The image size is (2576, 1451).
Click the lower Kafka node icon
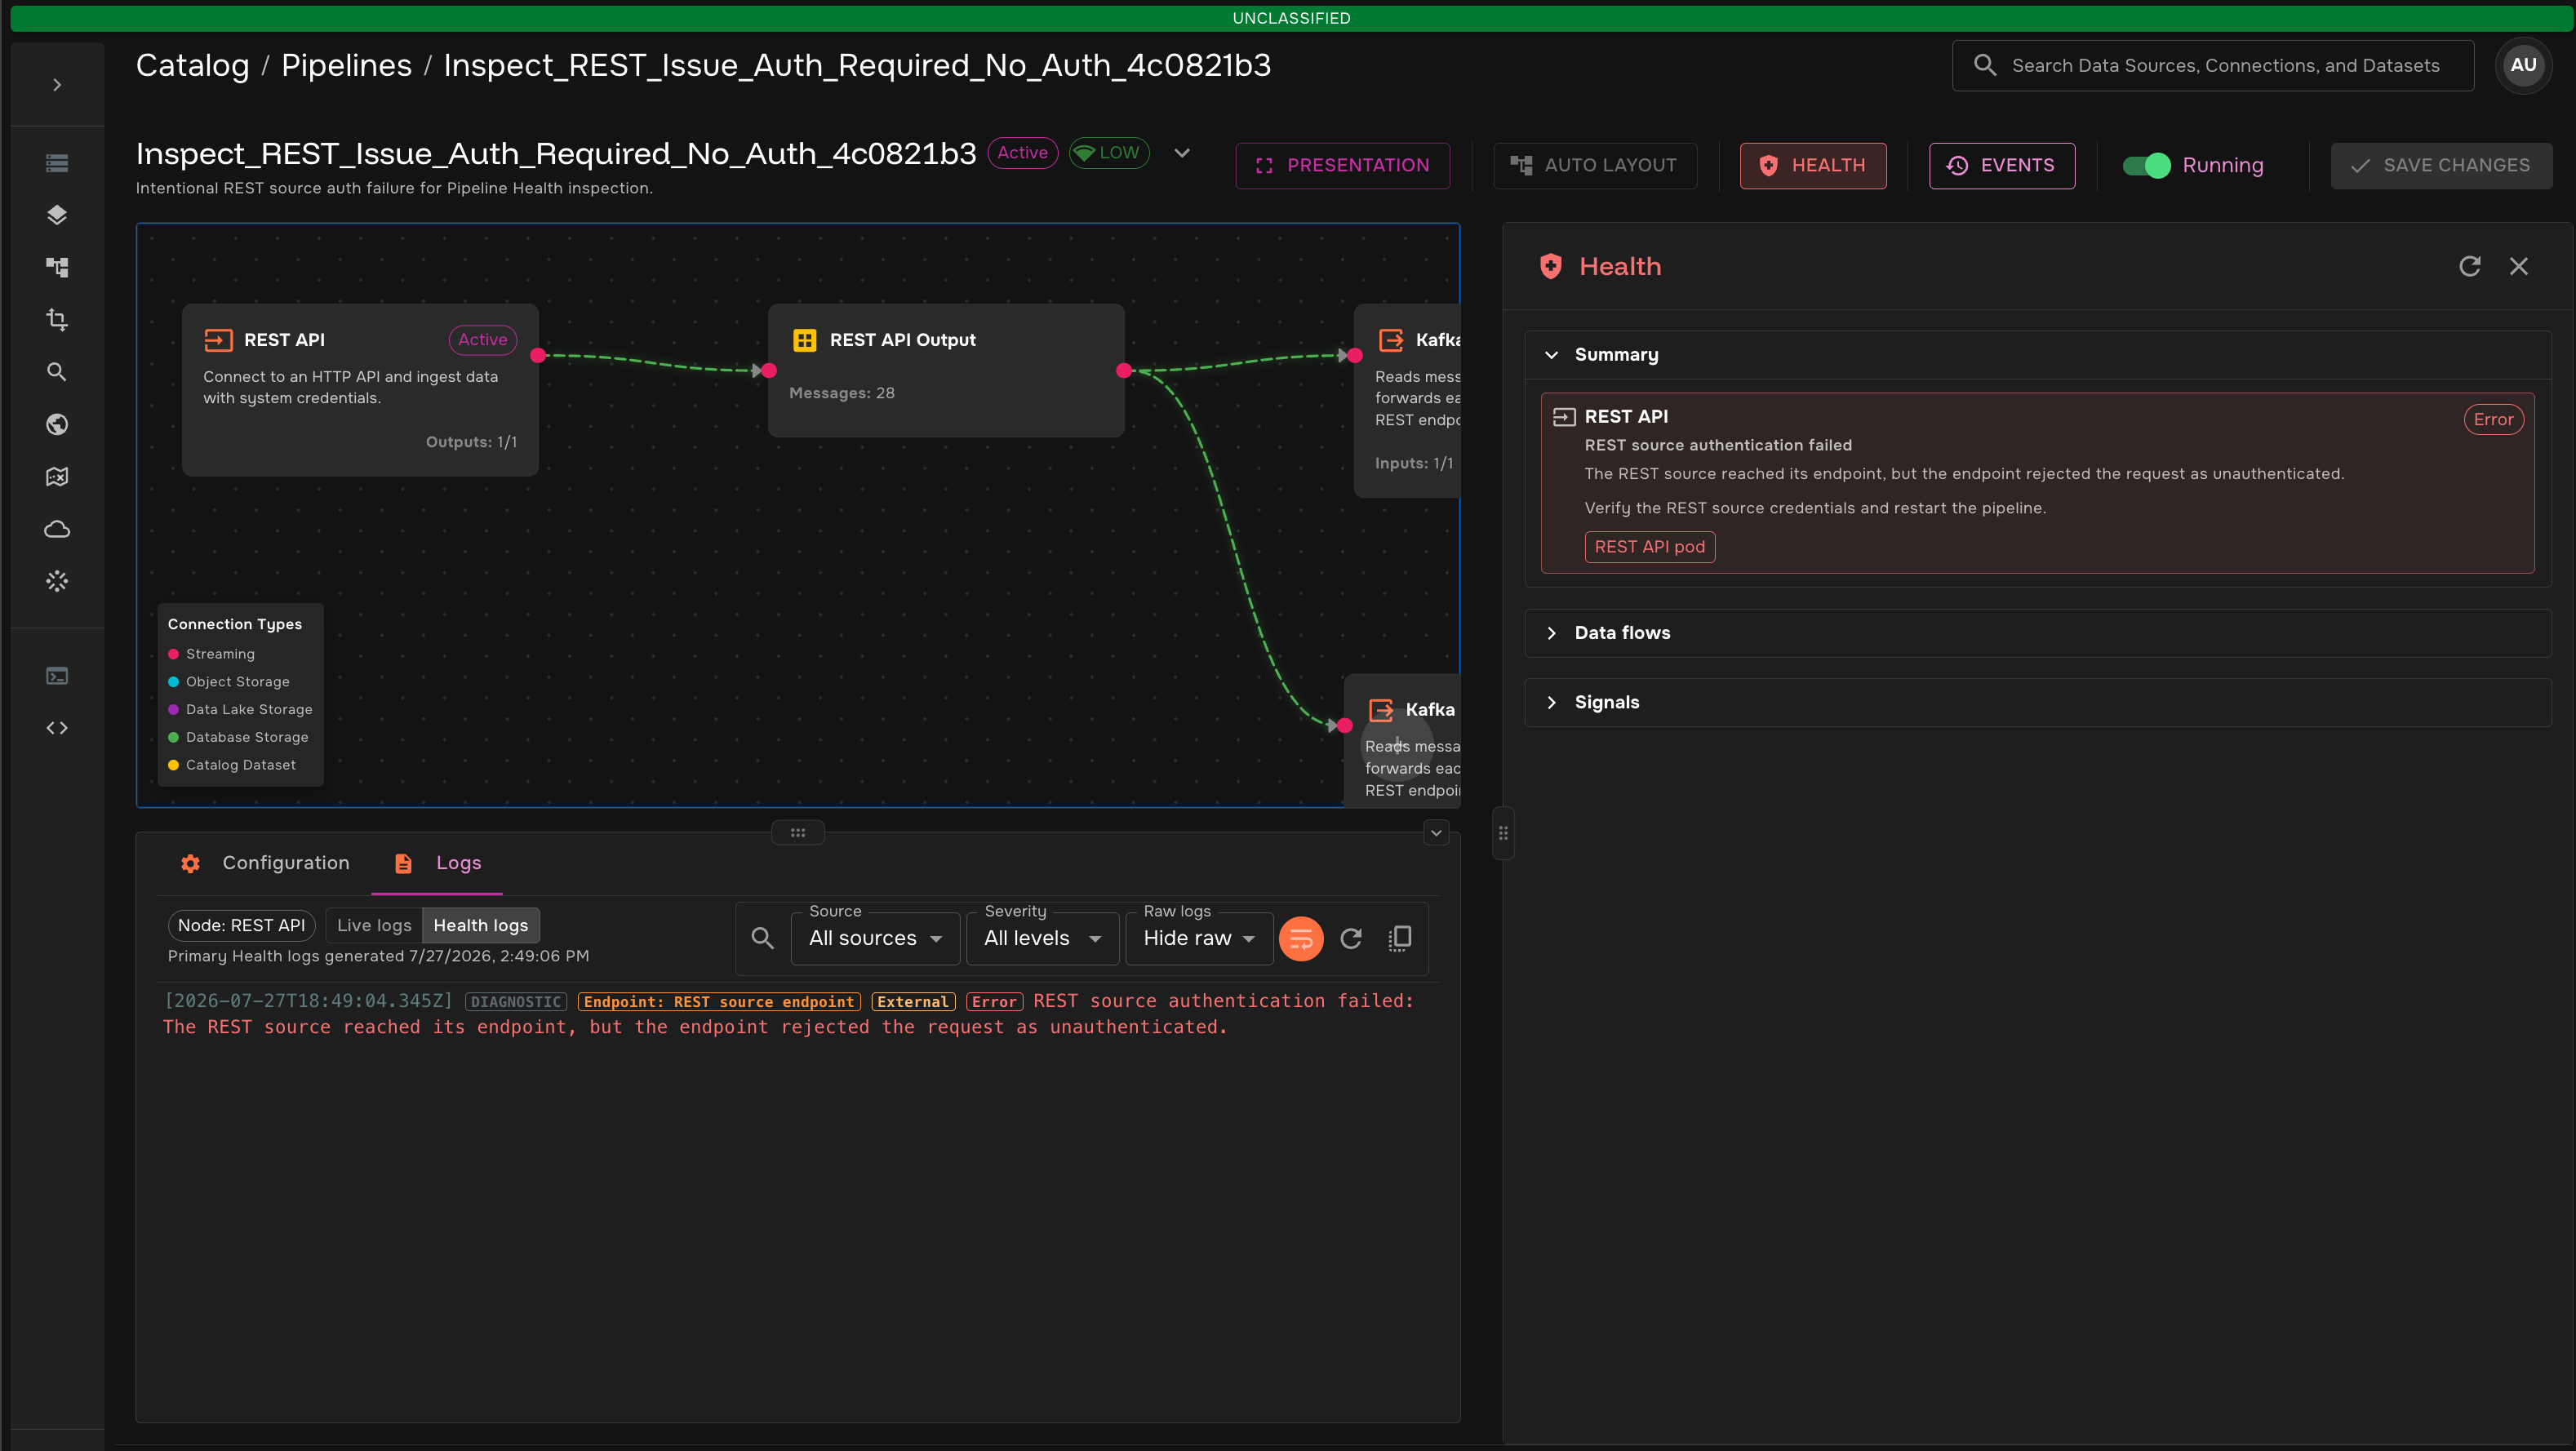click(x=1381, y=710)
